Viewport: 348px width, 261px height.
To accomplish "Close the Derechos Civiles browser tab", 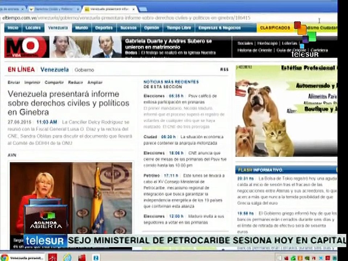I will pos(78,9).
